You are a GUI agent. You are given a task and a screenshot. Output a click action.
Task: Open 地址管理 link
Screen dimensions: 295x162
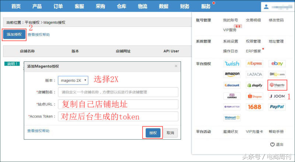click(x=276, y=42)
